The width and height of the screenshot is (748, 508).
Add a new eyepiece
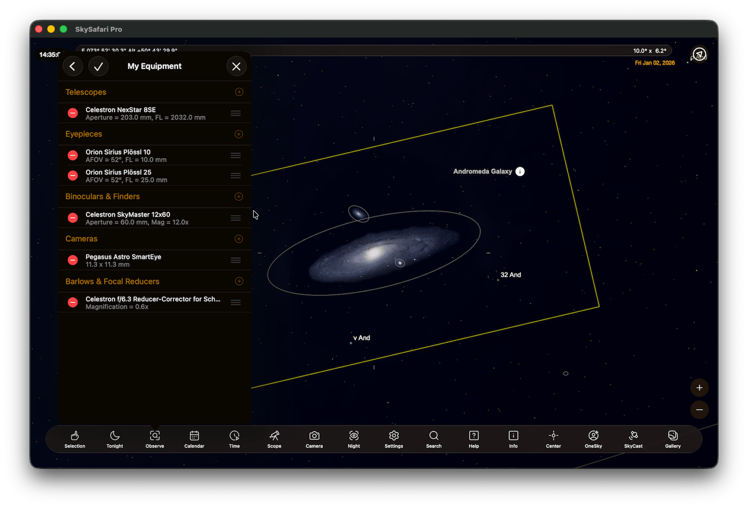[239, 134]
